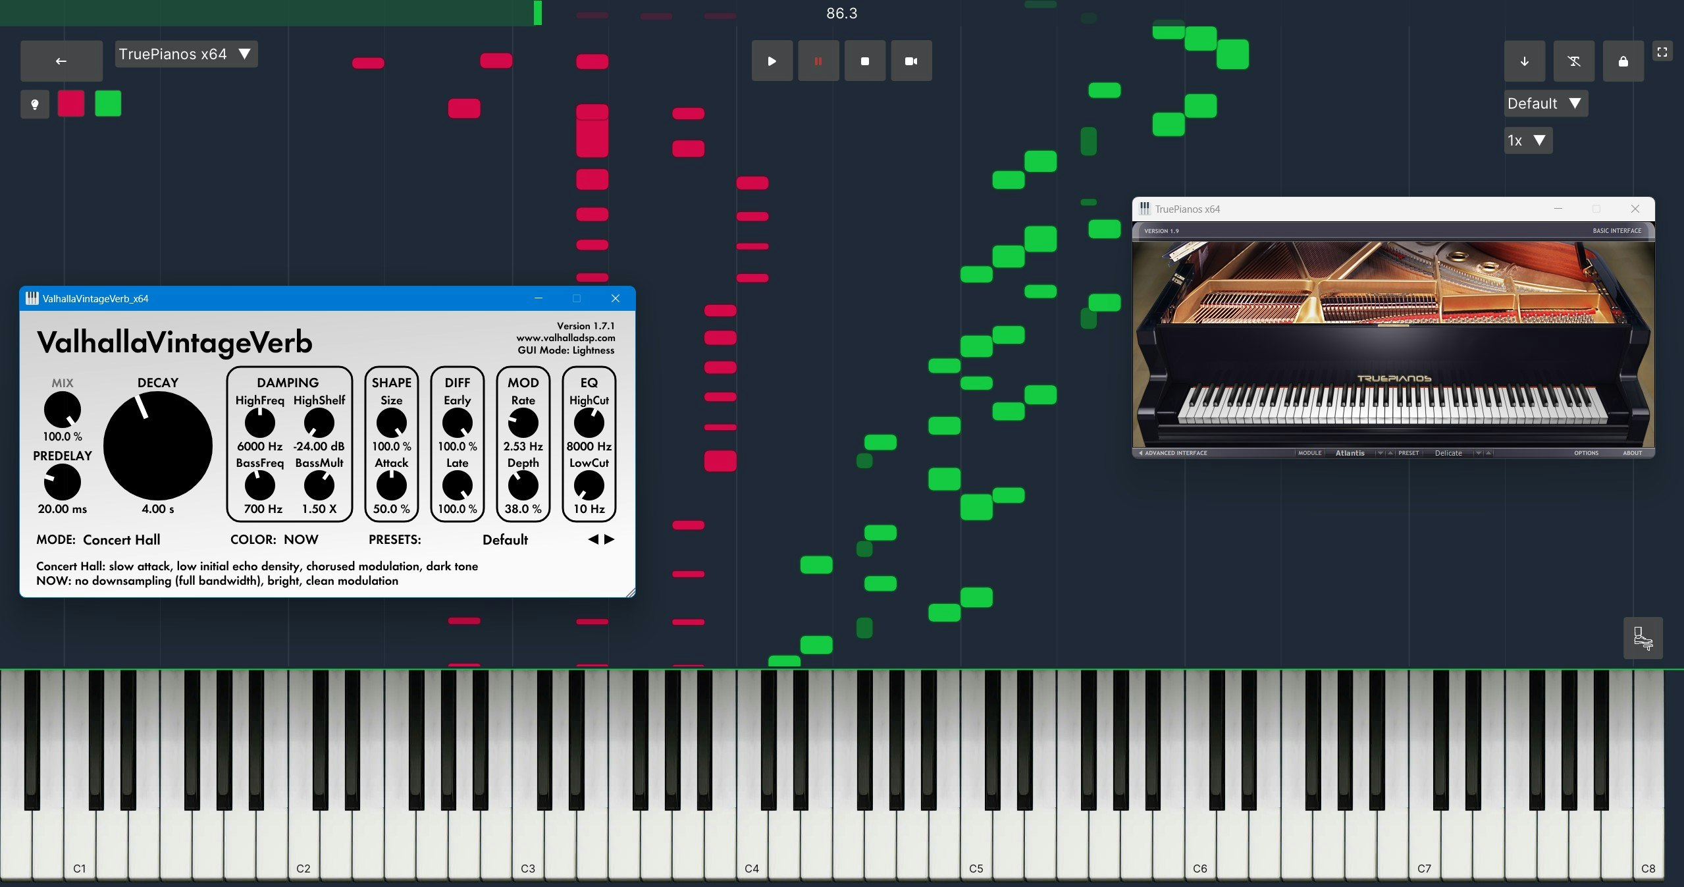Screen dimensions: 1684x887
Task: Stop playback with the square button
Action: [x=865, y=61]
